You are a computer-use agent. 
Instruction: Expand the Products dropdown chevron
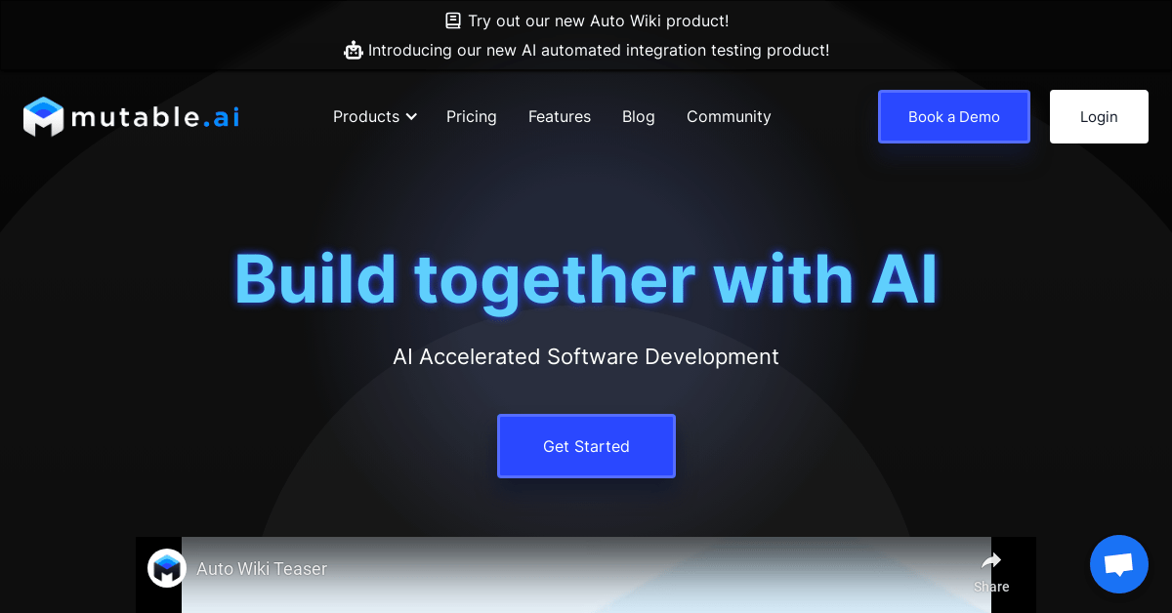pyautogui.click(x=411, y=117)
